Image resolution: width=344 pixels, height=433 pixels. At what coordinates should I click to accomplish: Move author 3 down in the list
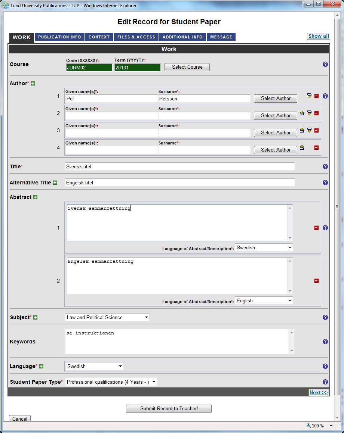tap(309, 130)
